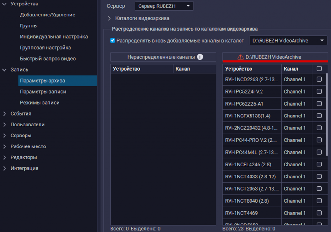Expand the Пользователи section
Screen dimensions: 331x232
(x=5, y=125)
